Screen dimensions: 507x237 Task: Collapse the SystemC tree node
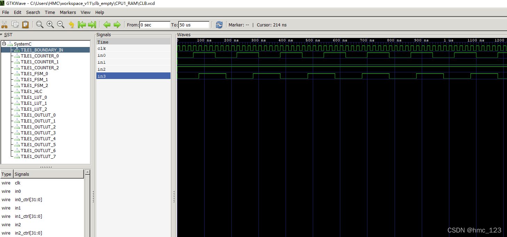coord(3,44)
